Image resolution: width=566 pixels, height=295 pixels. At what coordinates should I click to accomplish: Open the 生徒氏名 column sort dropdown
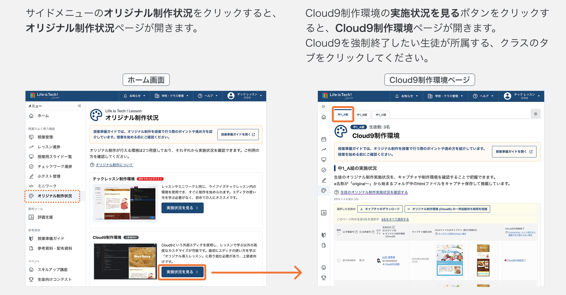[x=393, y=227]
